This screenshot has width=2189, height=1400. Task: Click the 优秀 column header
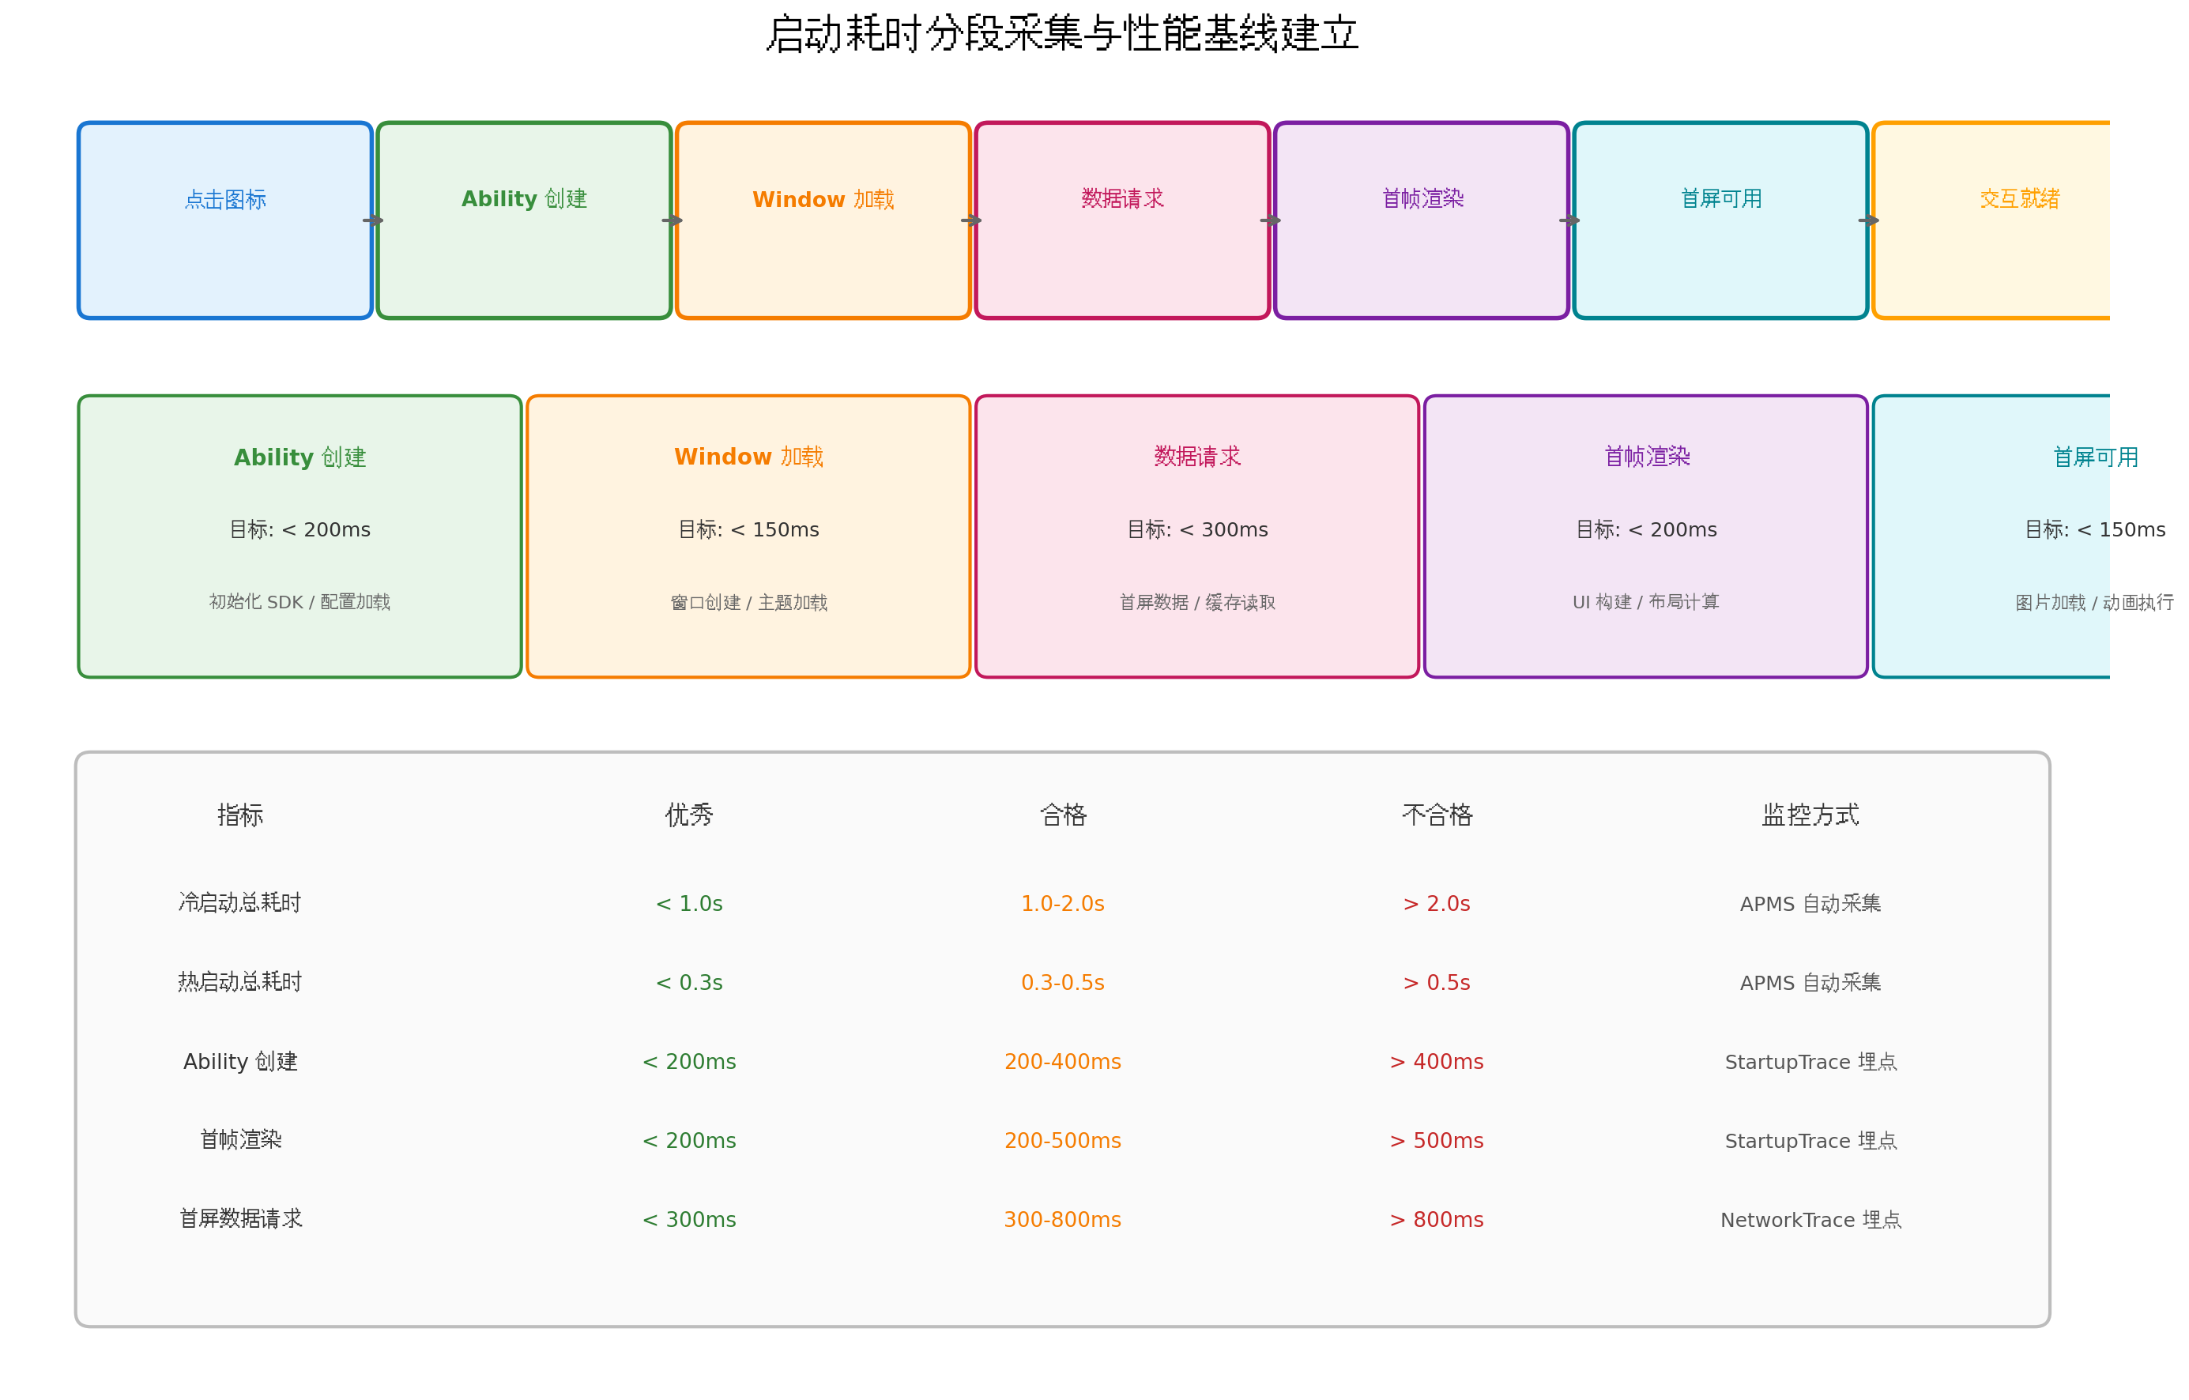point(689,815)
